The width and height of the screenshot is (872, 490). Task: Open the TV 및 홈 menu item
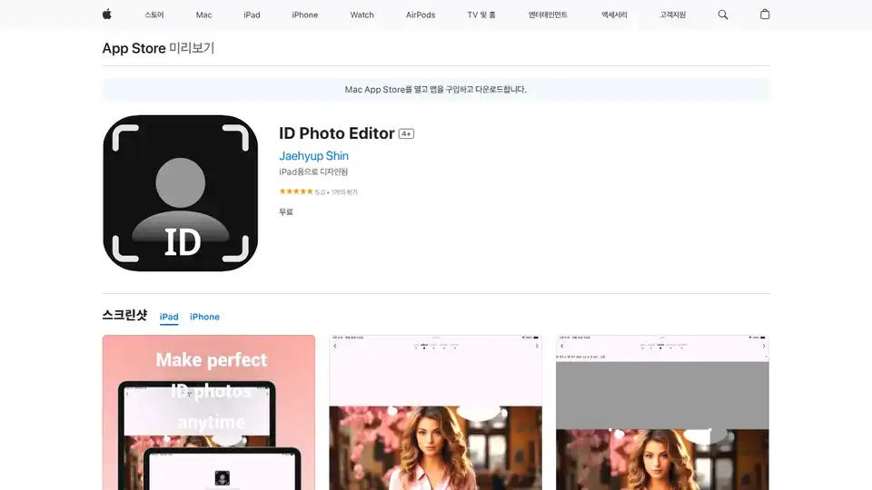tap(481, 15)
